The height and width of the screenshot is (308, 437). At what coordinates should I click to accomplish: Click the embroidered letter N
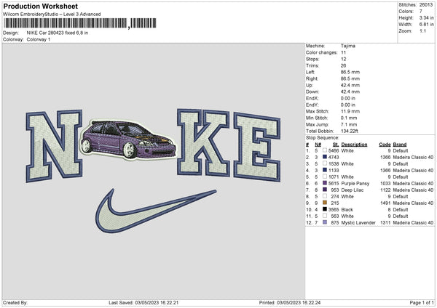54,146
